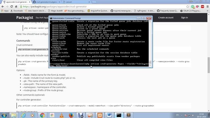Click Sign in link
The width and height of the screenshot is (210, 118).
184,17
